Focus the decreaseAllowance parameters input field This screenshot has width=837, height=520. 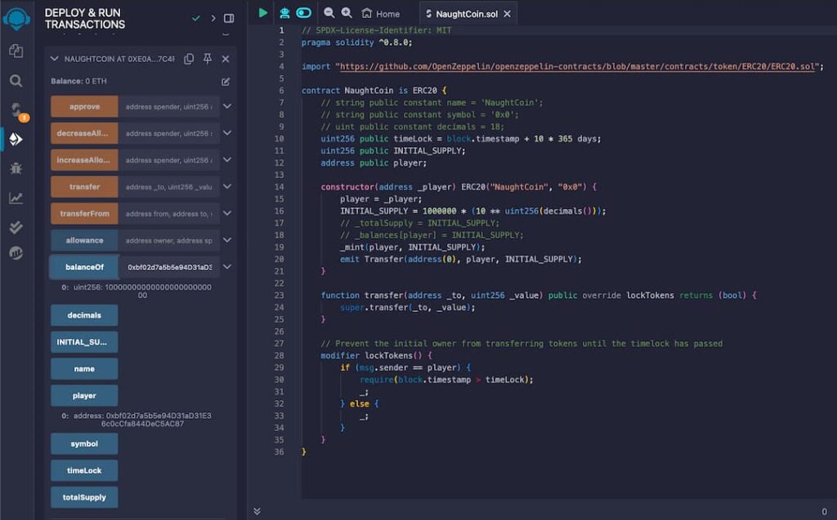tap(168, 133)
